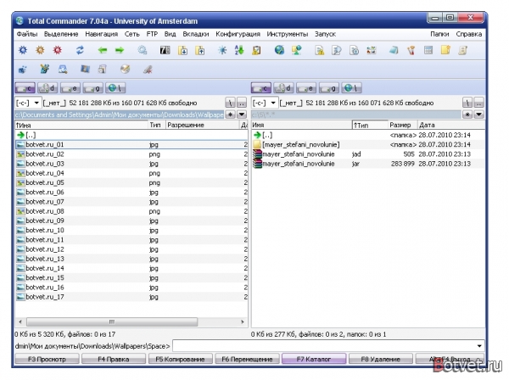
Task: Click unpack files folder up-arrow icon
Action: click(200, 50)
